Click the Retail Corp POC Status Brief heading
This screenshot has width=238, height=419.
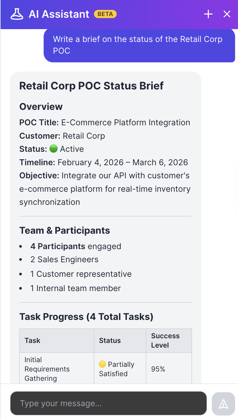pos(91,86)
